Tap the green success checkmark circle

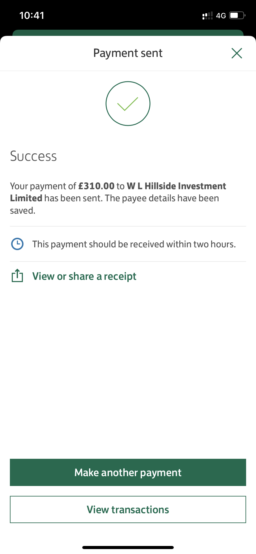click(x=128, y=104)
